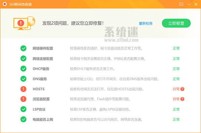Click the 立即修复 button
The image size is (201, 133).
pos(176,23)
